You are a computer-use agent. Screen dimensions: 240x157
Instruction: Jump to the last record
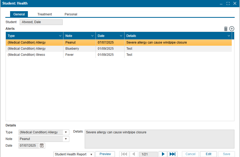pyautogui.click(x=172, y=154)
